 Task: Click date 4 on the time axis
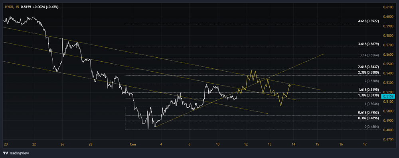pyautogui.click(x=161, y=144)
